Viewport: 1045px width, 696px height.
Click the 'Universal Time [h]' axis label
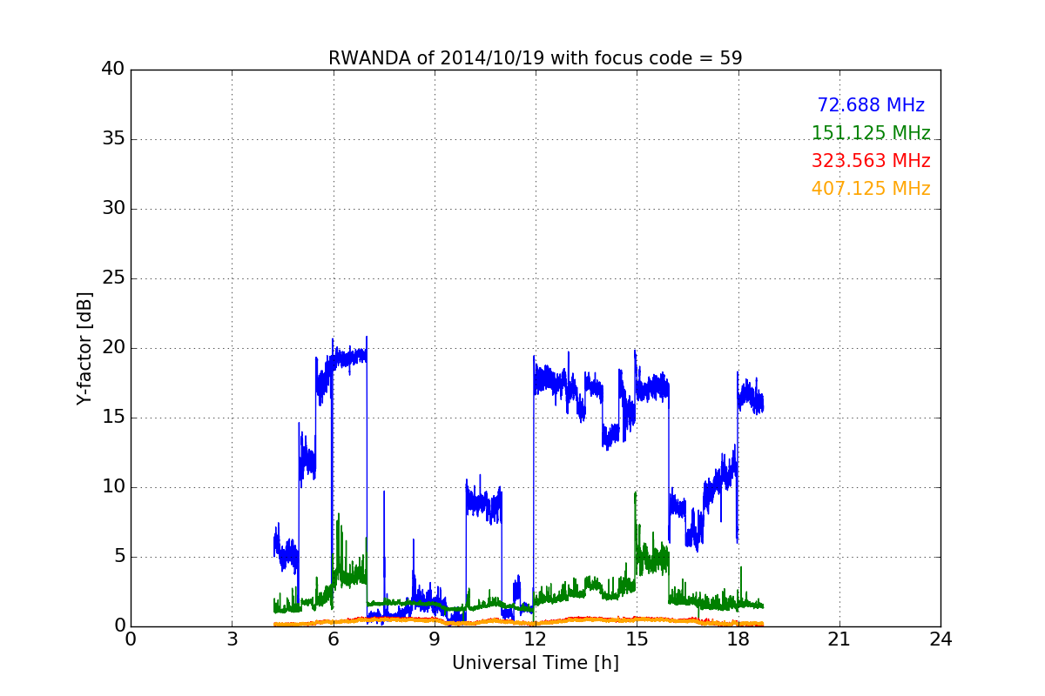click(x=535, y=663)
